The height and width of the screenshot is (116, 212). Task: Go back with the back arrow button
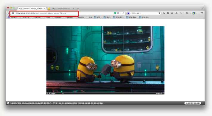coord(9,13)
